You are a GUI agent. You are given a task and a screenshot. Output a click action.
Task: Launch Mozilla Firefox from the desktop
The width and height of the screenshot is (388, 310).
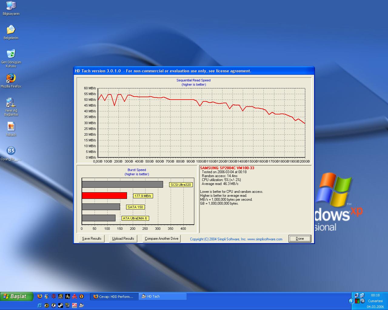(11, 81)
